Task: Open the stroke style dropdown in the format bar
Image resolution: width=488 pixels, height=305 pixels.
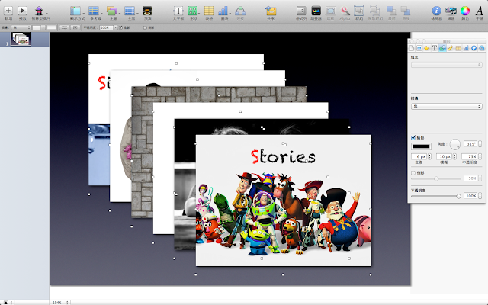Action: [21, 27]
